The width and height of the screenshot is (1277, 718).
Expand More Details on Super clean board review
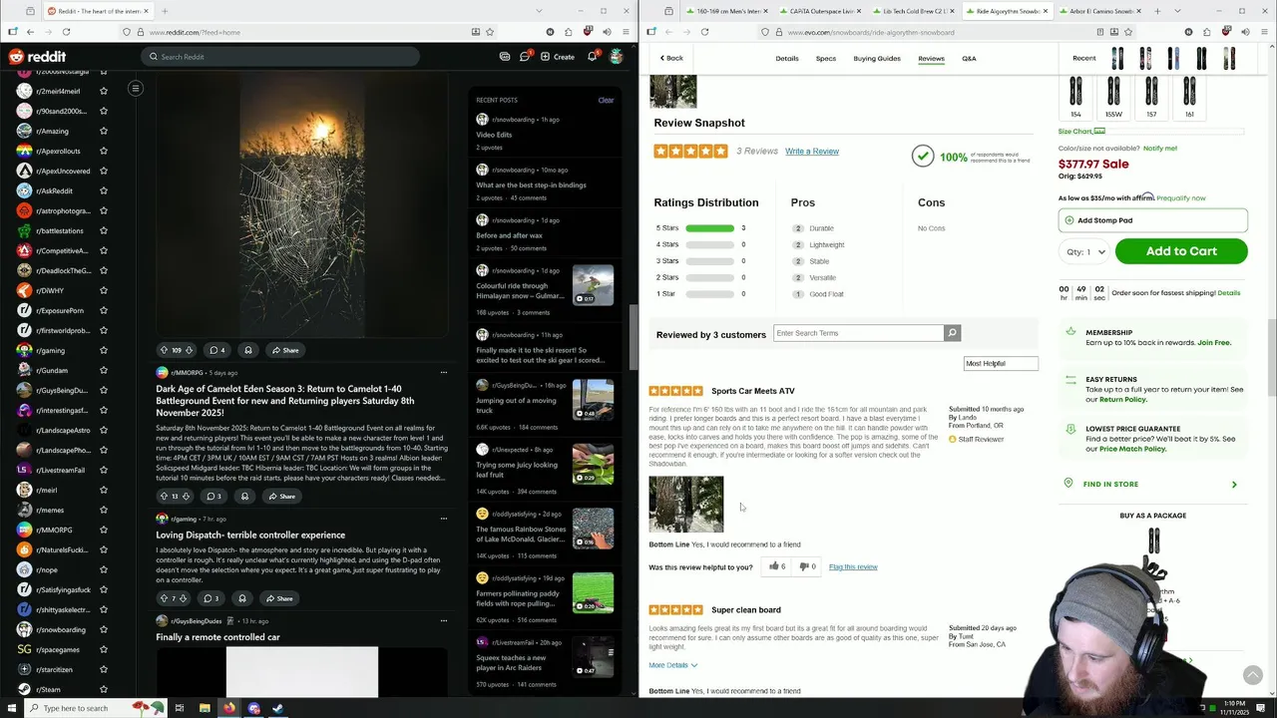tap(673, 665)
